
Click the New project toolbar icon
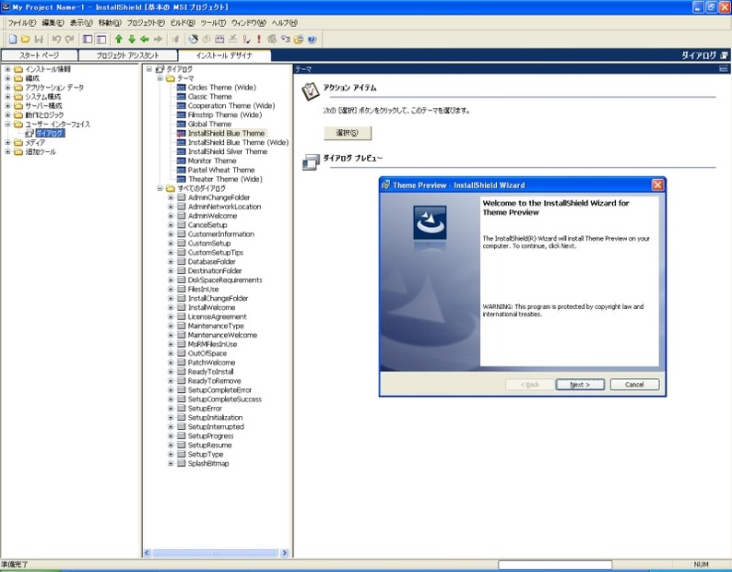coord(13,40)
